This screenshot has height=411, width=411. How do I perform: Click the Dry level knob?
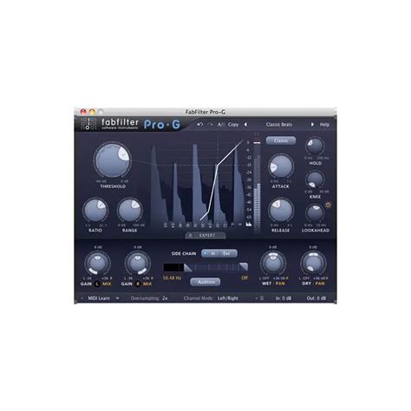(x=313, y=264)
